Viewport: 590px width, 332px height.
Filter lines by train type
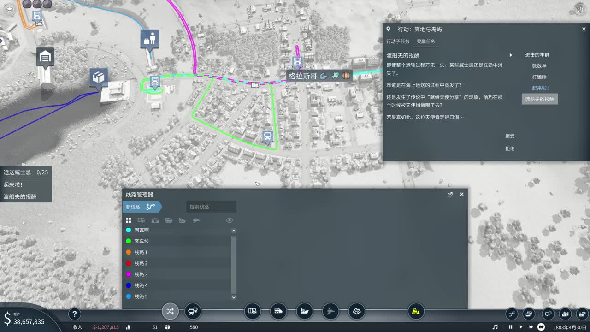pyautogui.click(x=169, y=220)
